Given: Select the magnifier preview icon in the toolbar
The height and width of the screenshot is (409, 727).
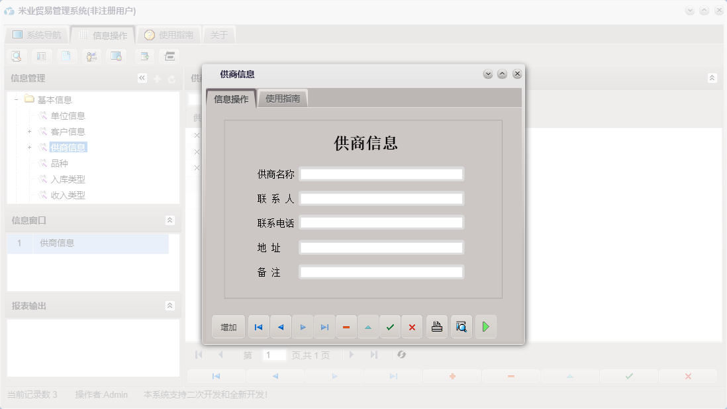Looking at the screenshot, I should click(15, 56).
